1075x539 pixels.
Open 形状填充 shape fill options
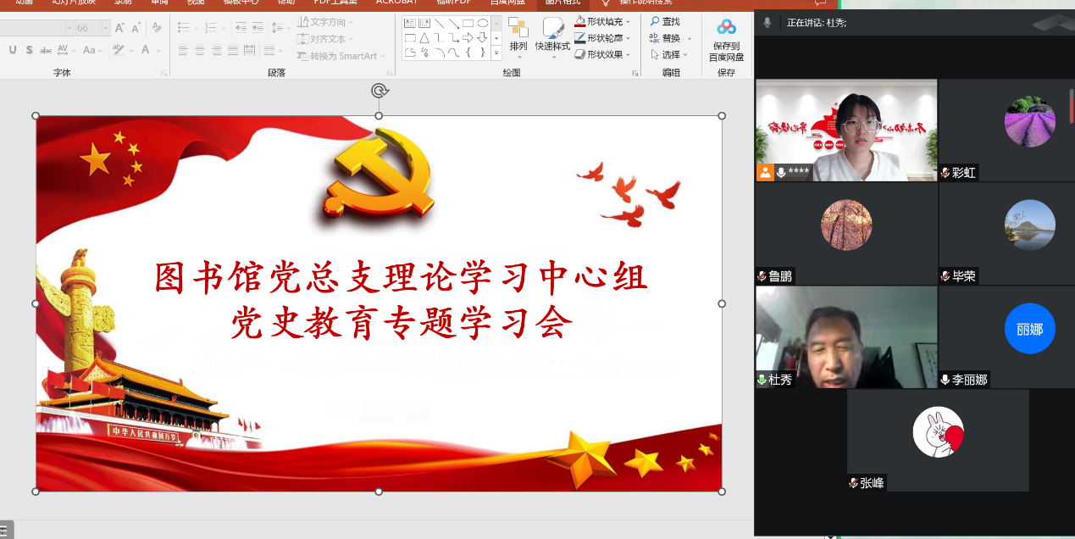point(602,21)
